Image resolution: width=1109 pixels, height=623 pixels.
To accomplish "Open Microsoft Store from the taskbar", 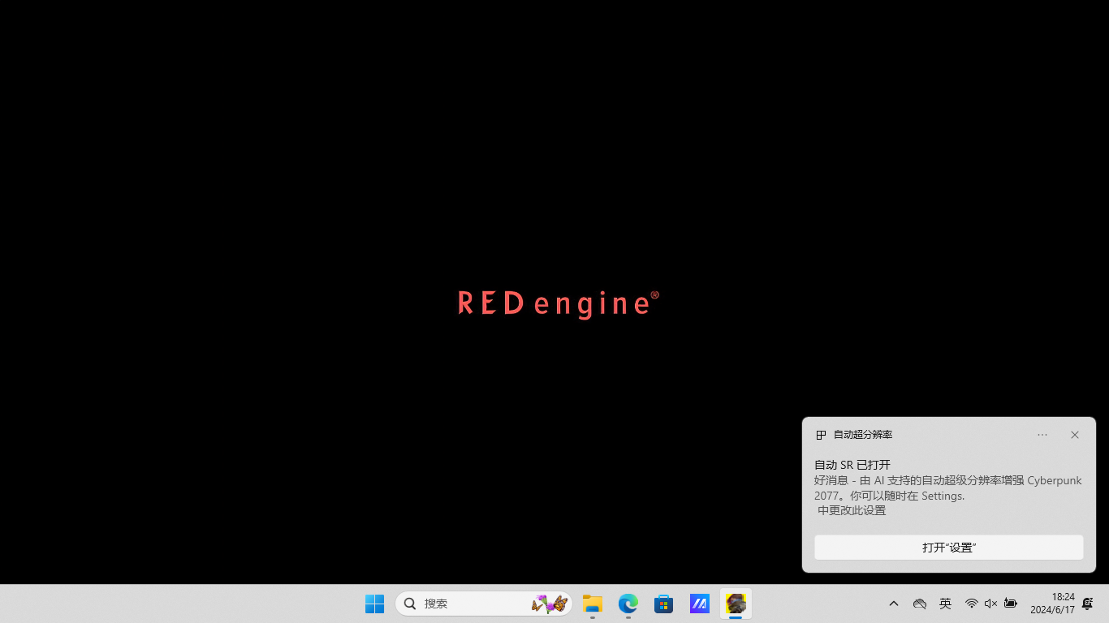I will pyautogui.click(x=664, y=604).
